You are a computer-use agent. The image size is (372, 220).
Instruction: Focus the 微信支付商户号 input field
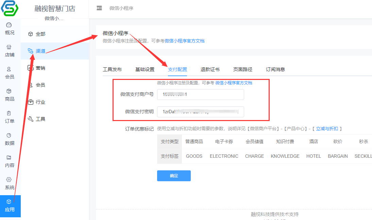(201, 95)
